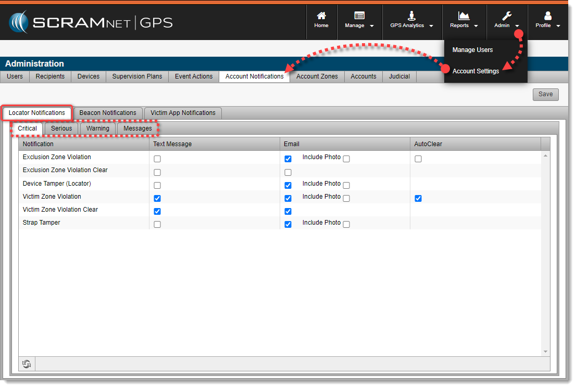The height and width of the screenshot is (388, 576).
Task: Click the Home house icon
Action: click(x=321, y=16)
